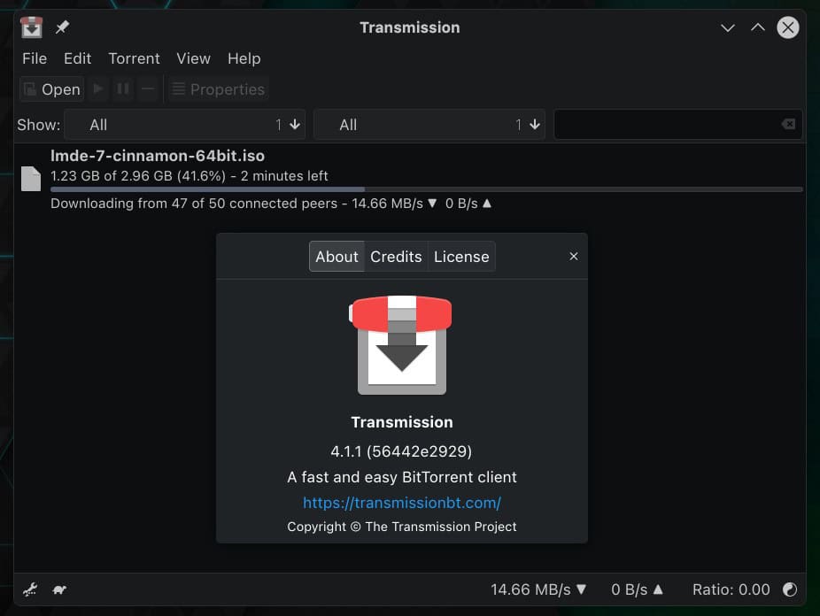Click the Open torrent button
This screenshot has height=616, width=820.
pyautogui.click(x=50, y=89)
